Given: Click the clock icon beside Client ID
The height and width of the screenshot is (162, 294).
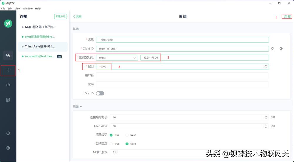Looking at the screenshot, I should [281, 49].
